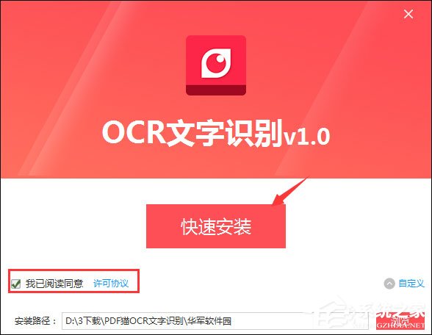Place cursor after 华军软件园 in the path
432x335 pixels.
232,321
